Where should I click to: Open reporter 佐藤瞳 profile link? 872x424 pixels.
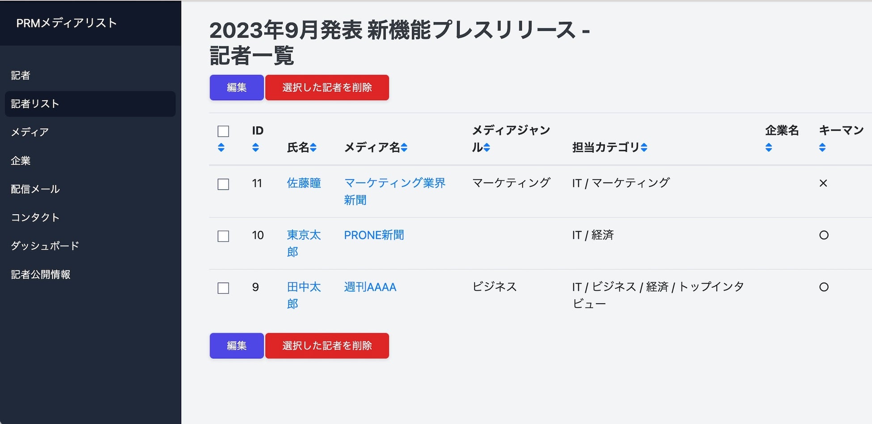coord(304,183)
